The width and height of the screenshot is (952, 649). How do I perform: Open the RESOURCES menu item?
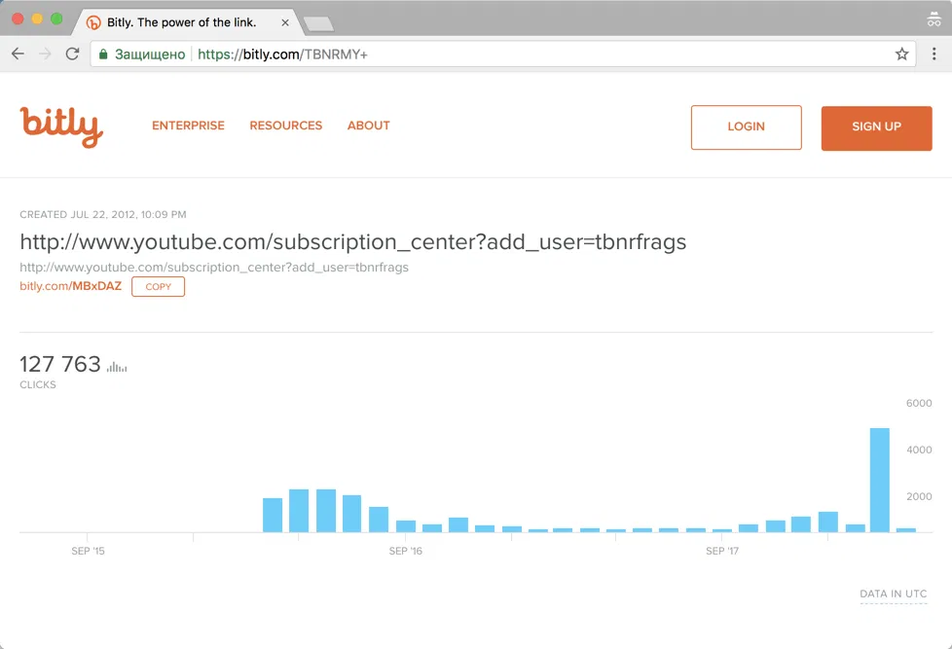click(285, 126)
